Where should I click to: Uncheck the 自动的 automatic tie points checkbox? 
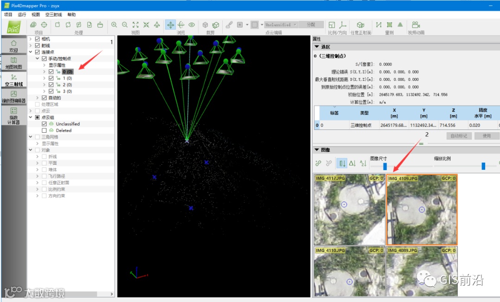[44, 98]
